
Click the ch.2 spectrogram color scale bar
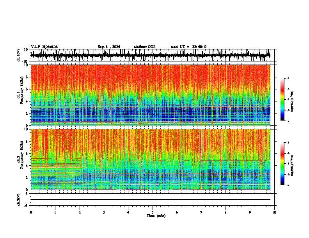coord(282,164)
